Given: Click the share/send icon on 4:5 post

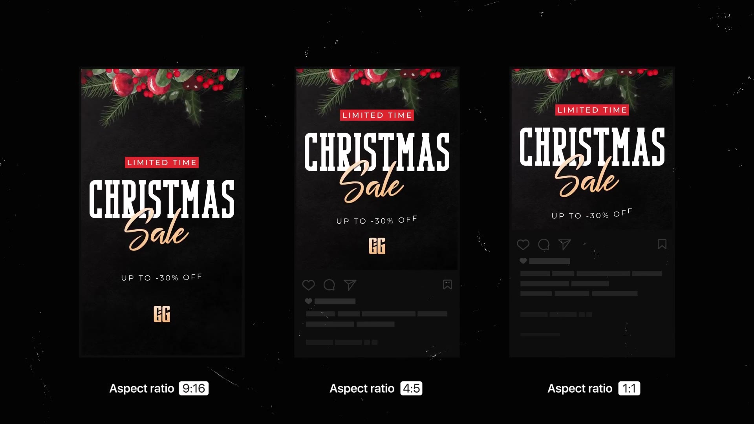Looking at the screenshot, I should (349, 284).
